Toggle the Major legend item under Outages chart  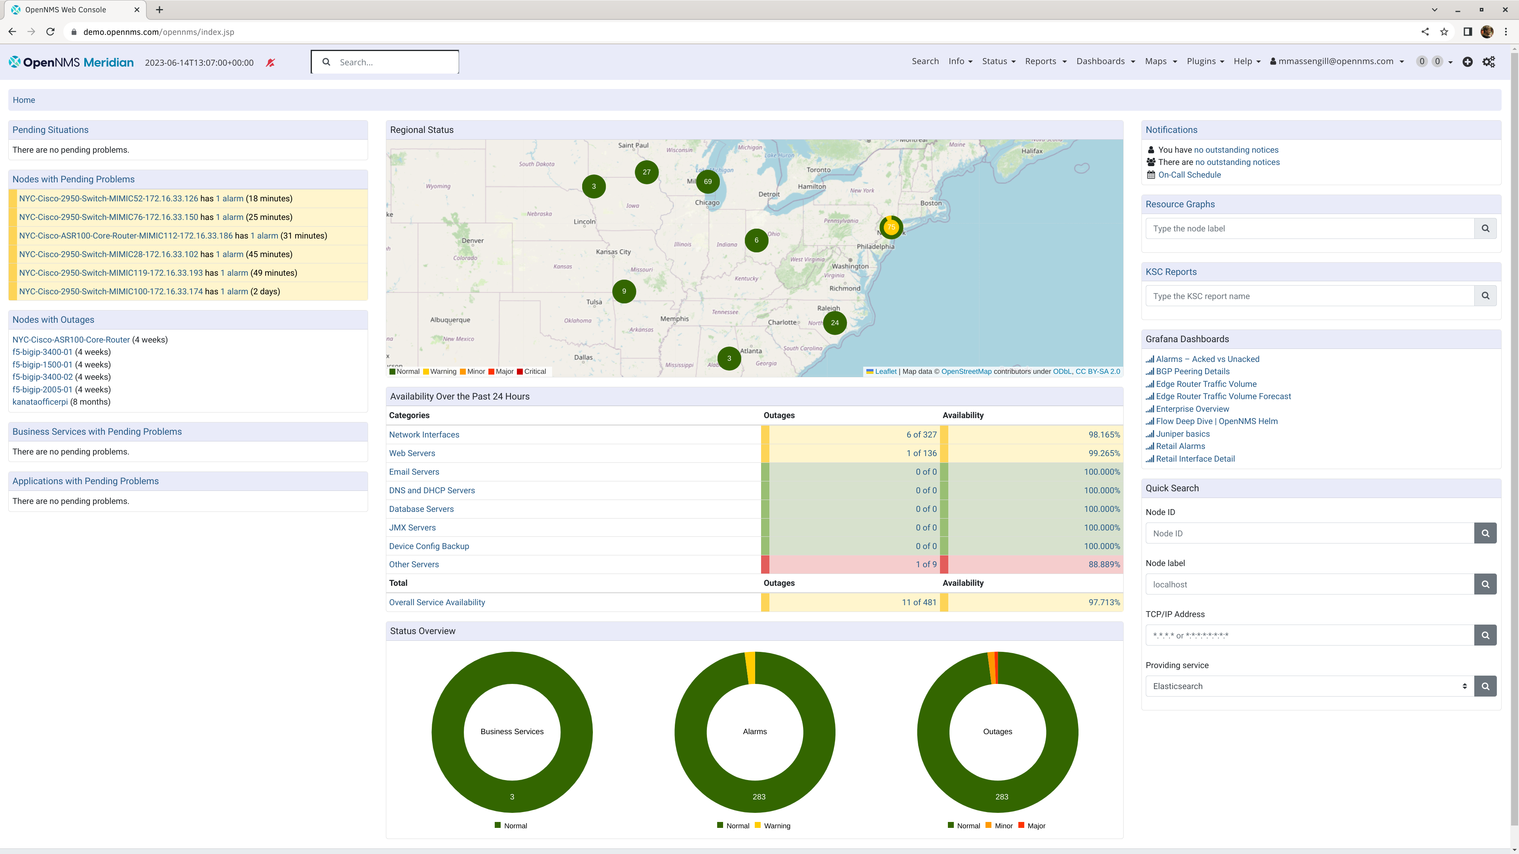[1035, 826]
